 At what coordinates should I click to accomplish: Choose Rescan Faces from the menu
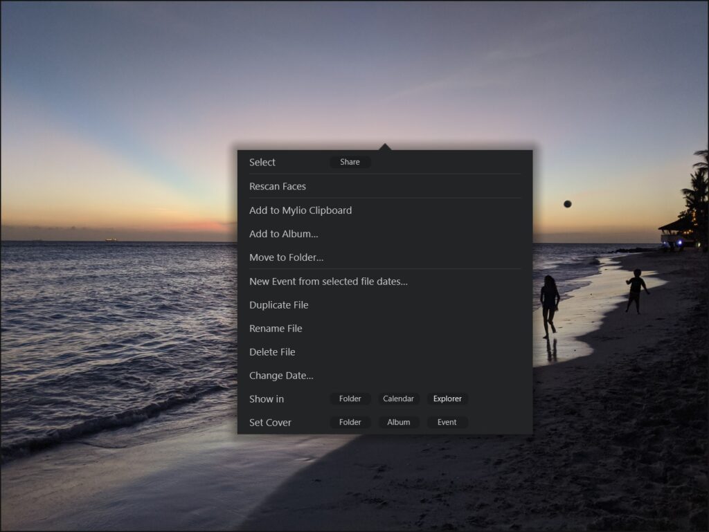(x=278, y=186)
